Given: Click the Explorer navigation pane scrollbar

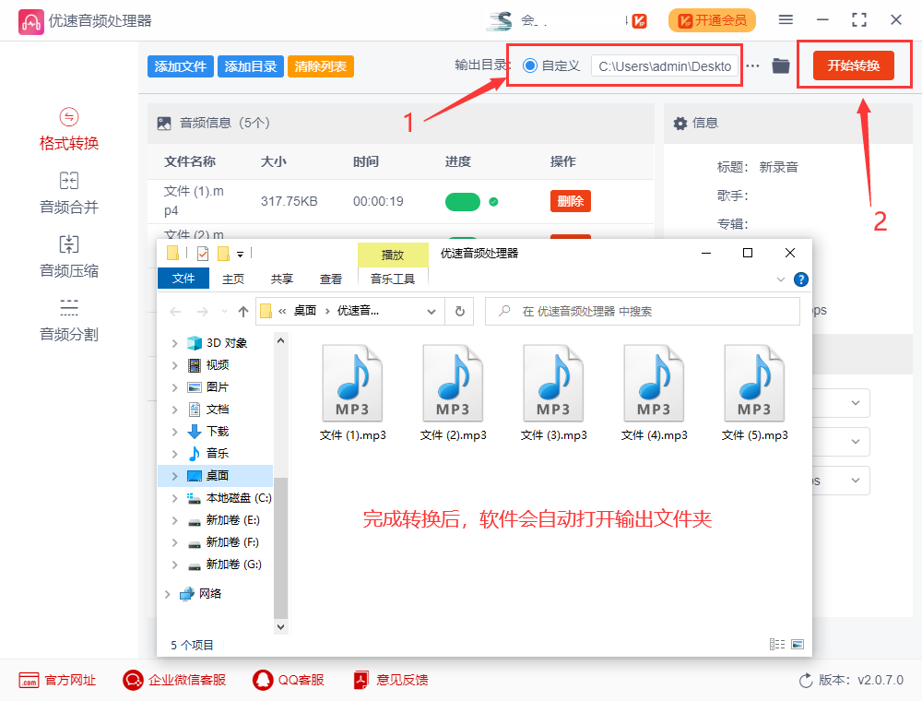Looking at the screenshot, I should (280, 547).
